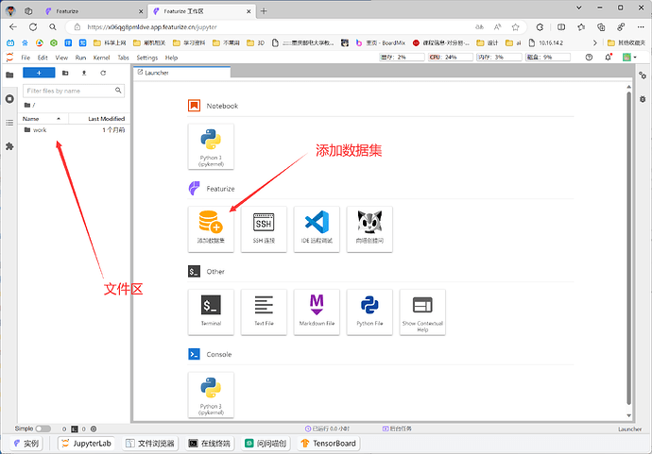Click the 后台任务 status item
This screenshot has width=652, height=454.
397,429
